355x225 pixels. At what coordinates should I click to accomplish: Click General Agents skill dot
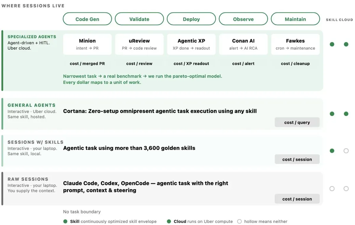tap(332, 114)
